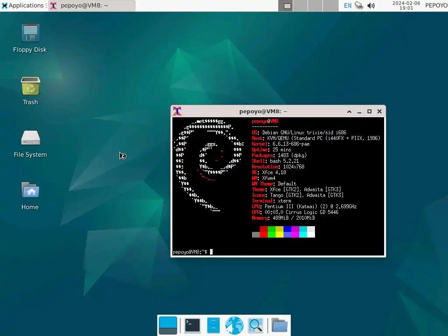Switch to the fourth workspace

pos(330,6)
